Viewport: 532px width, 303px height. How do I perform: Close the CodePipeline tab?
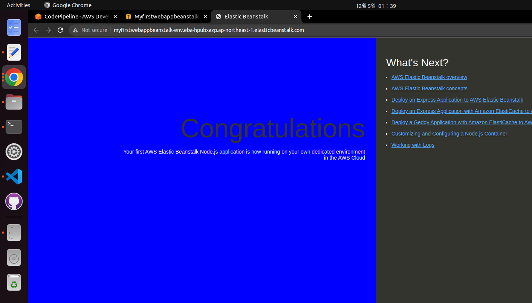click(x=115, y=17)
